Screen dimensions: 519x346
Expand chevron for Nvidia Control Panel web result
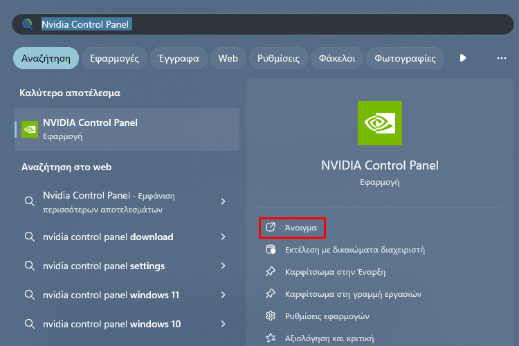coord(223,201)
